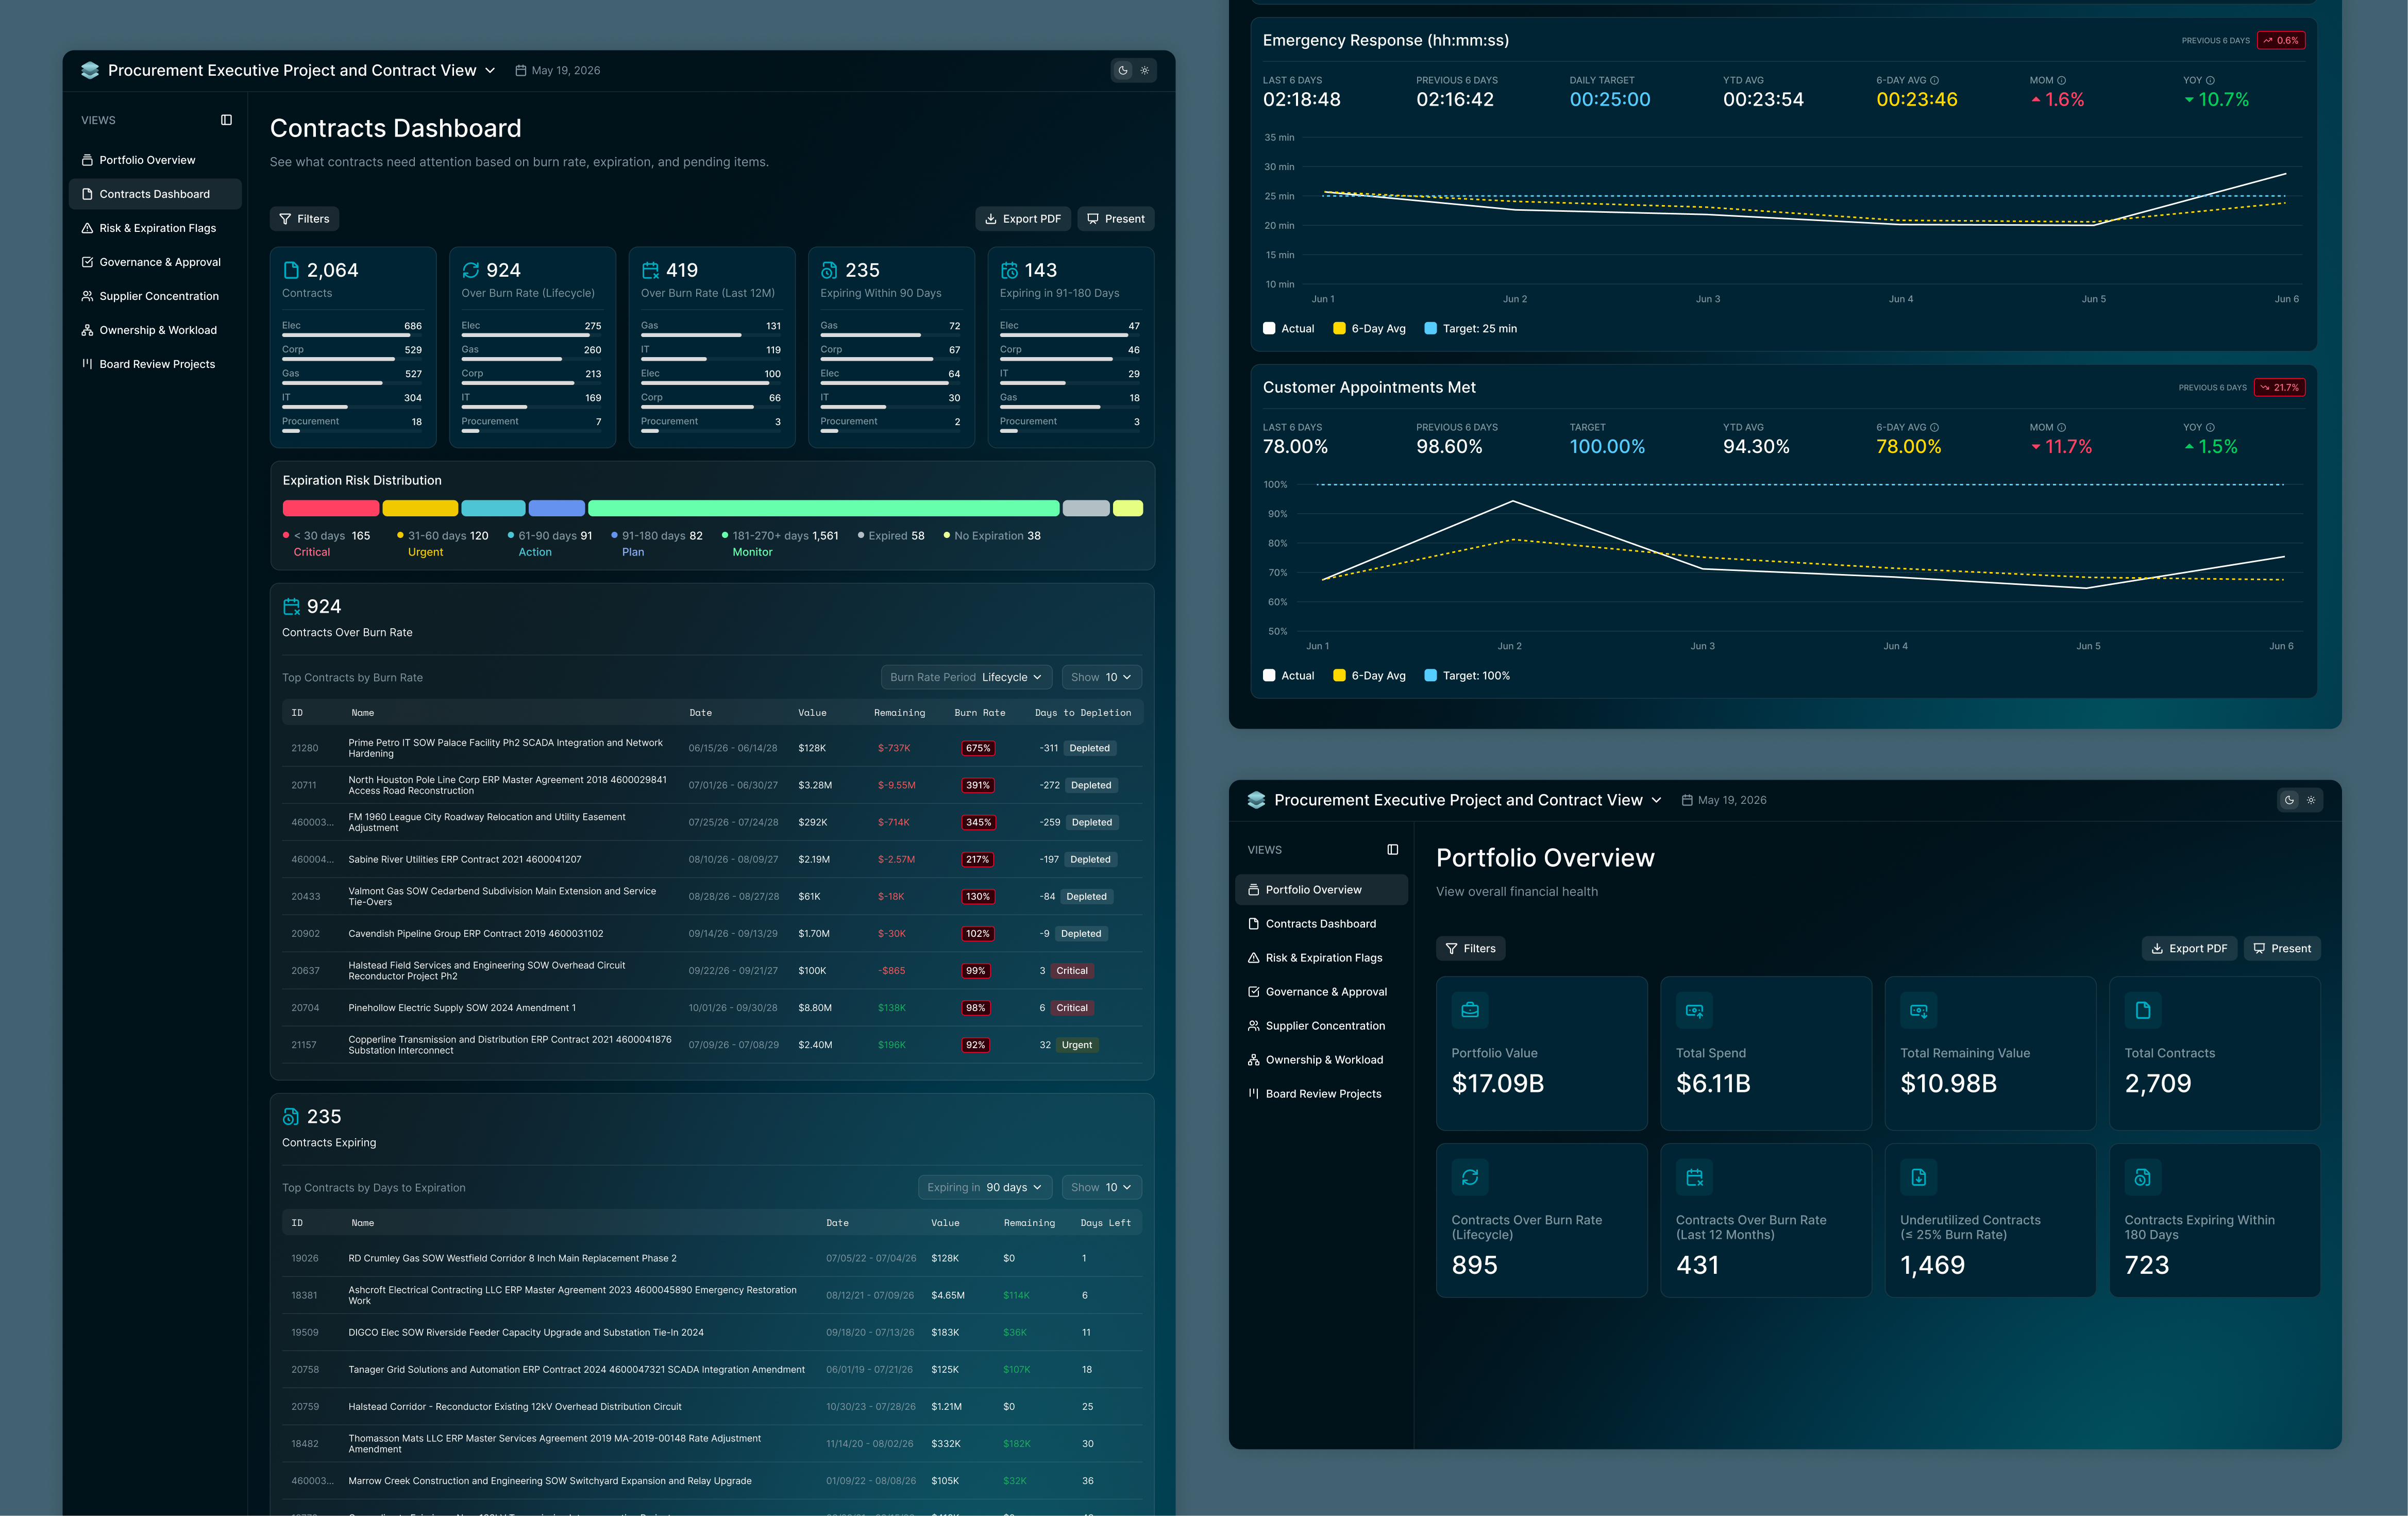Toggle the 6-Day Avg series in the Emergency Response legend
This screenshot has height=1516, width=2408.
1369,329
